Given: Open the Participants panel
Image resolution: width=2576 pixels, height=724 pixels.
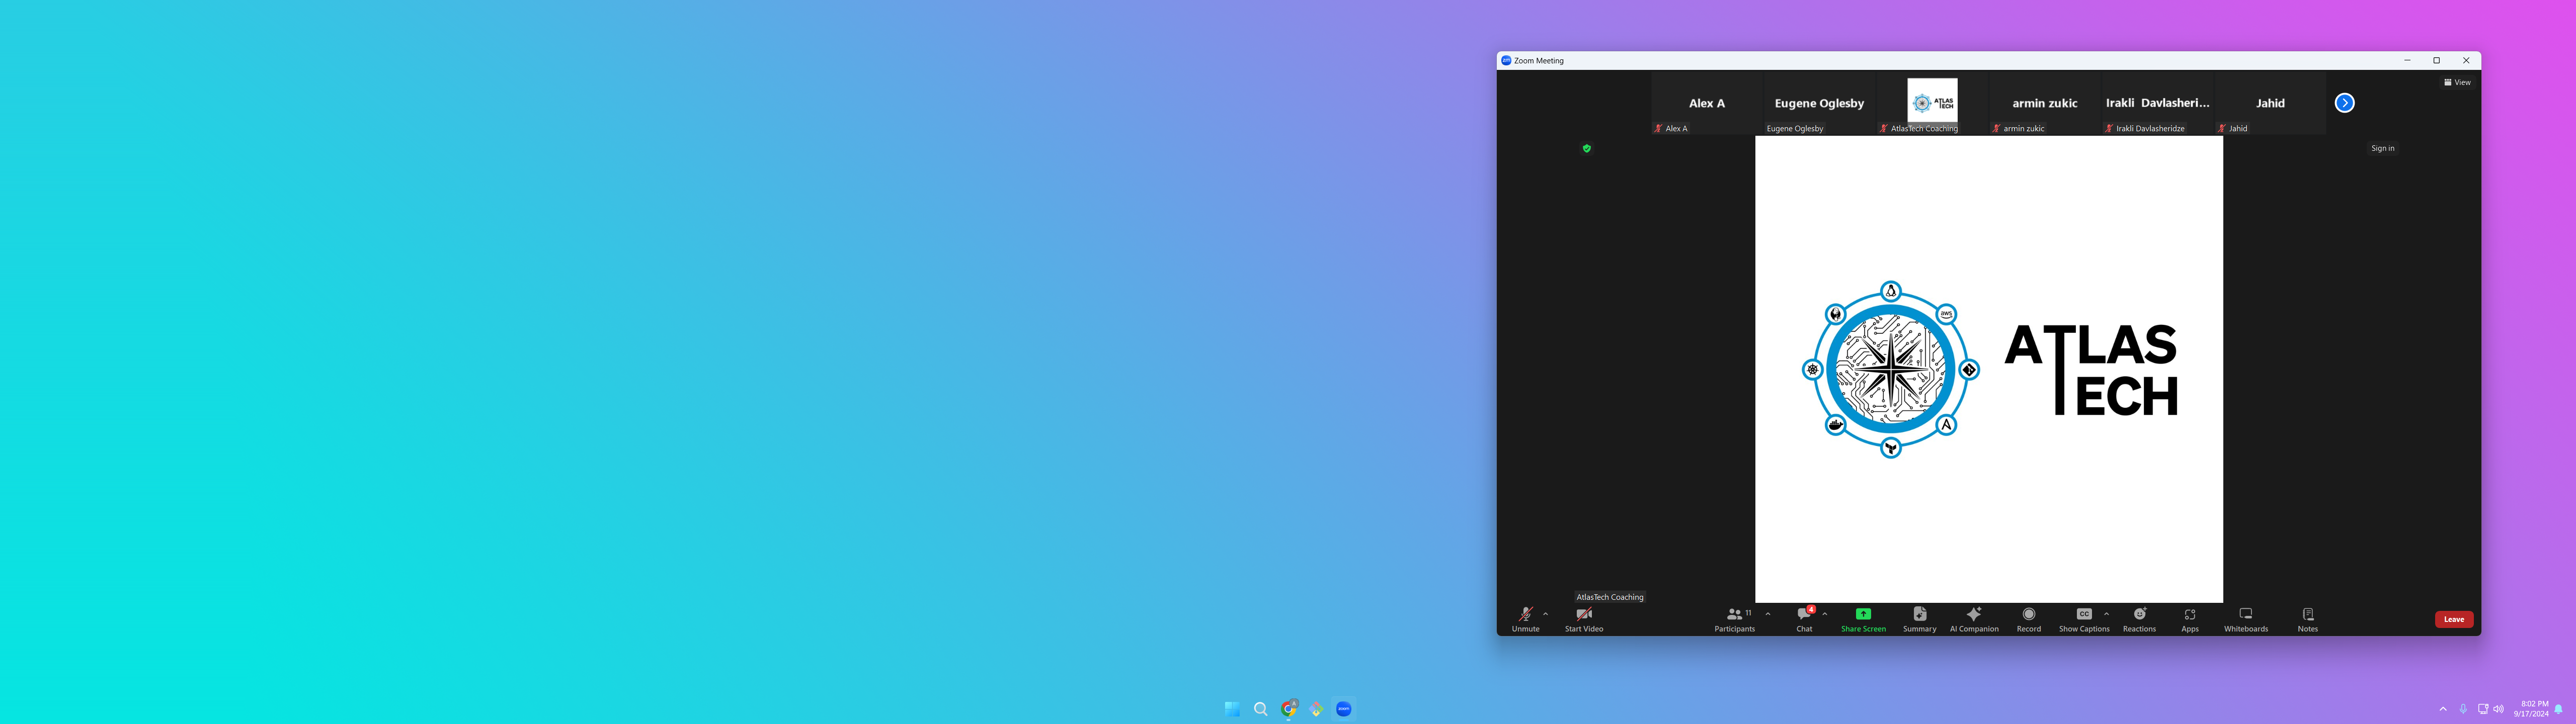Looking at the screenshot, I should 1735,619.
